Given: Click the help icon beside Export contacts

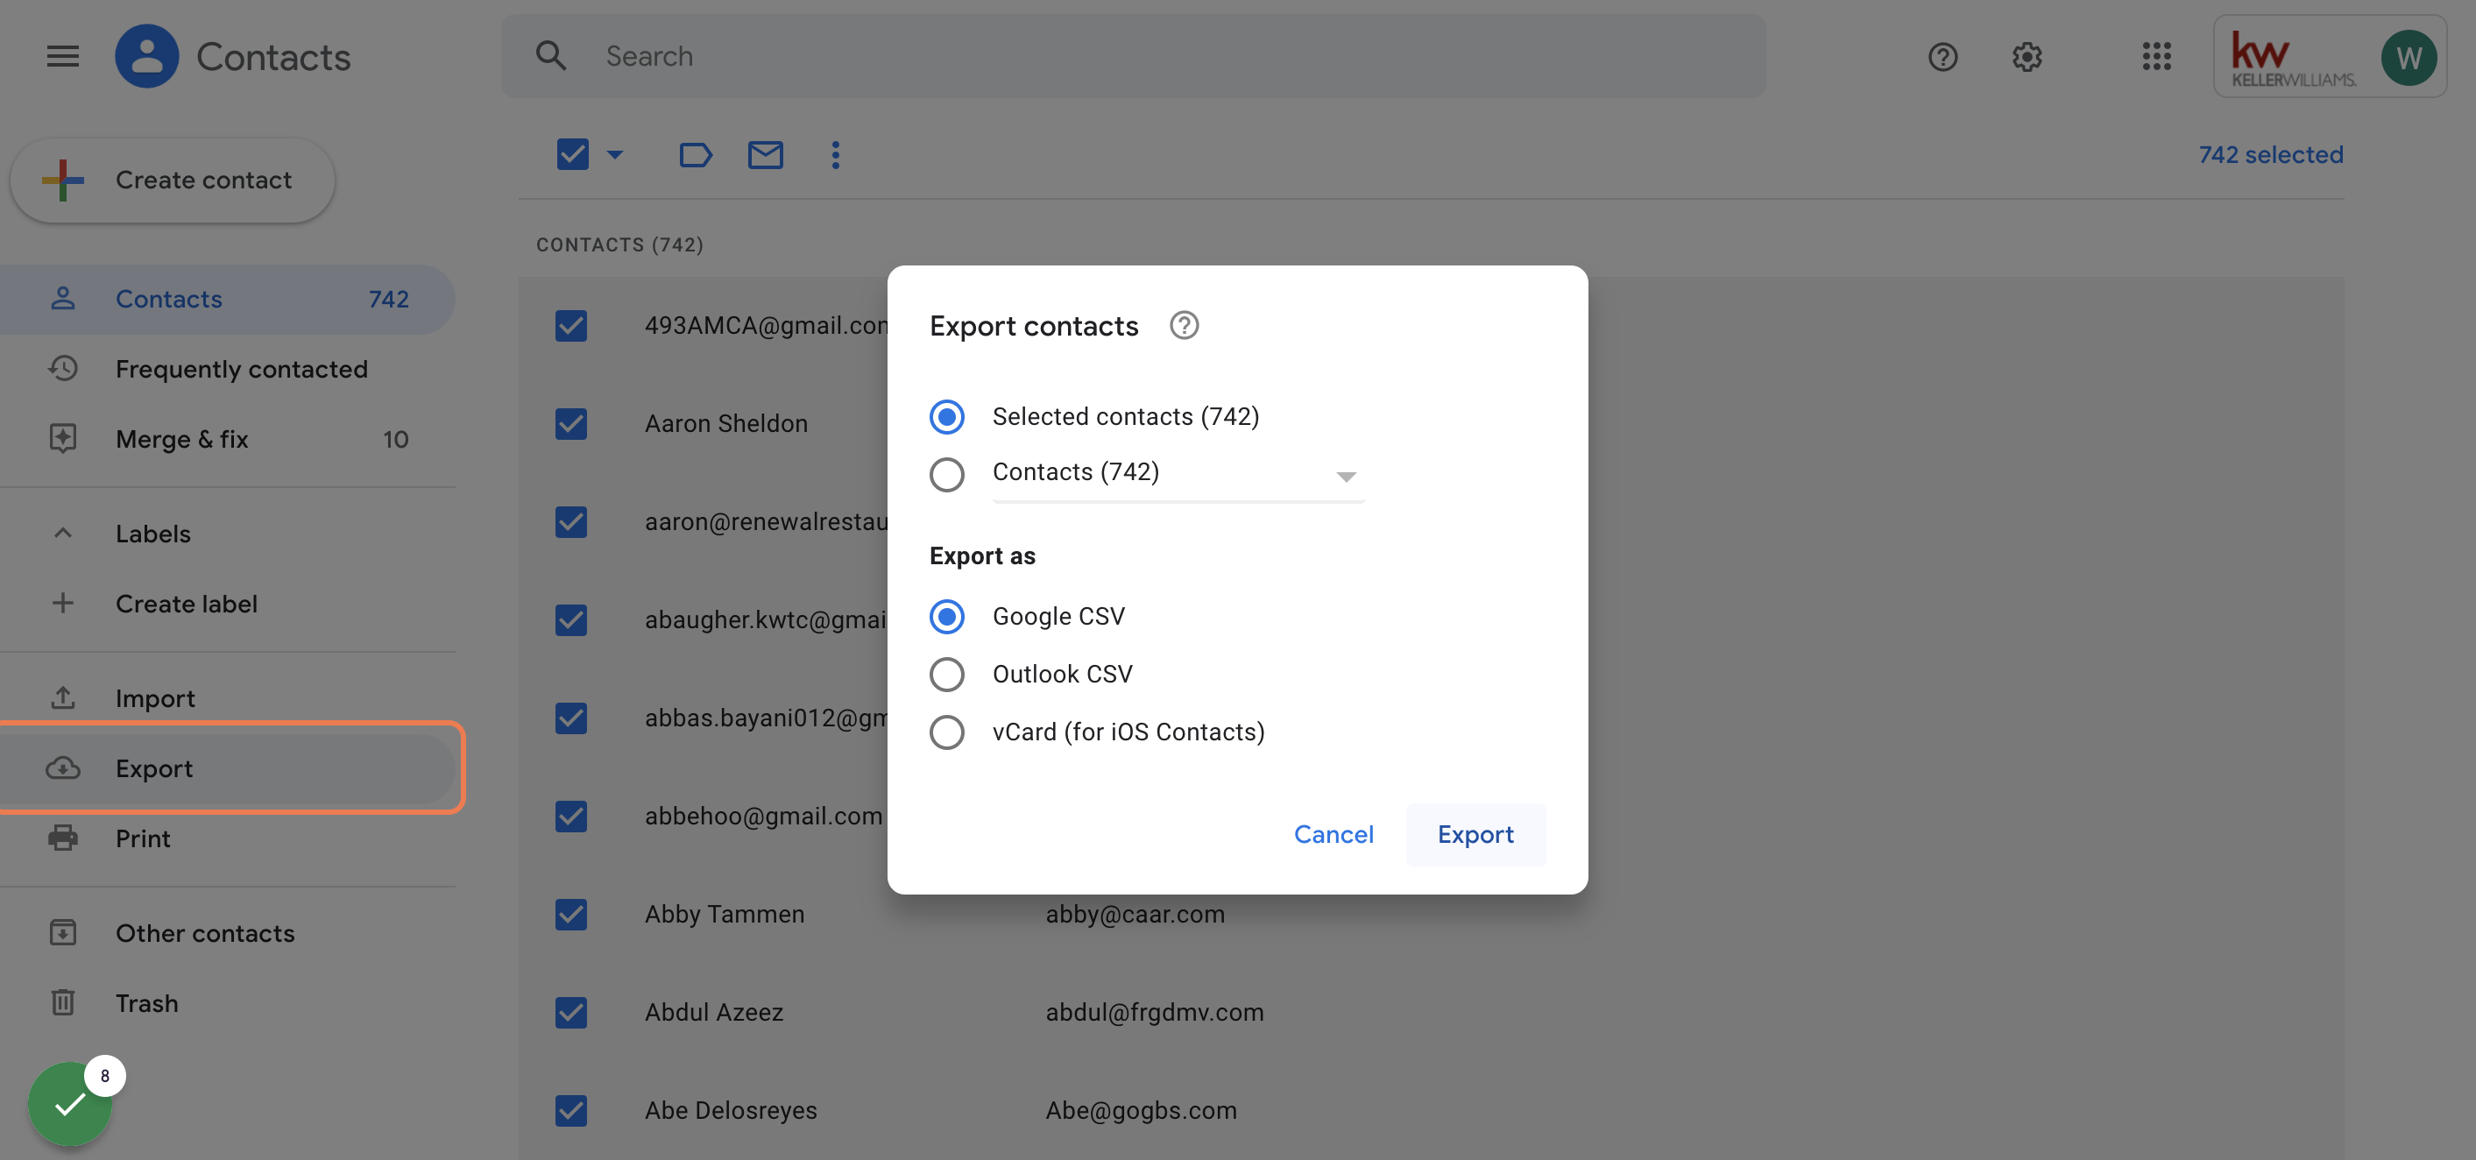Looking at the screenshot, I should pyautogui.click(x=1183, y=326).
